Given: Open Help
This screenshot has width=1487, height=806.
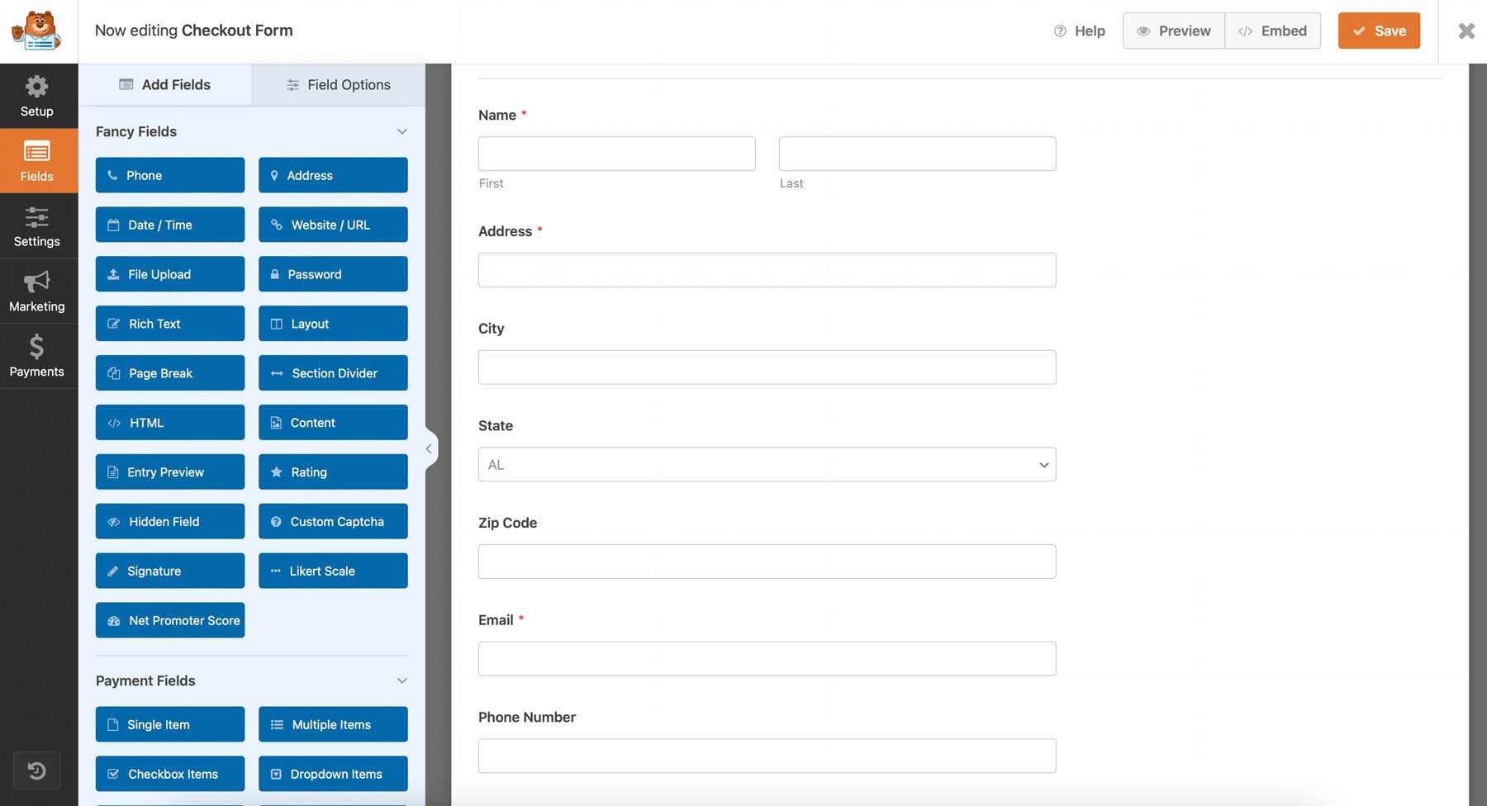Looking at the screenshot, I should pyautogui.click(x=1079, y=31).
